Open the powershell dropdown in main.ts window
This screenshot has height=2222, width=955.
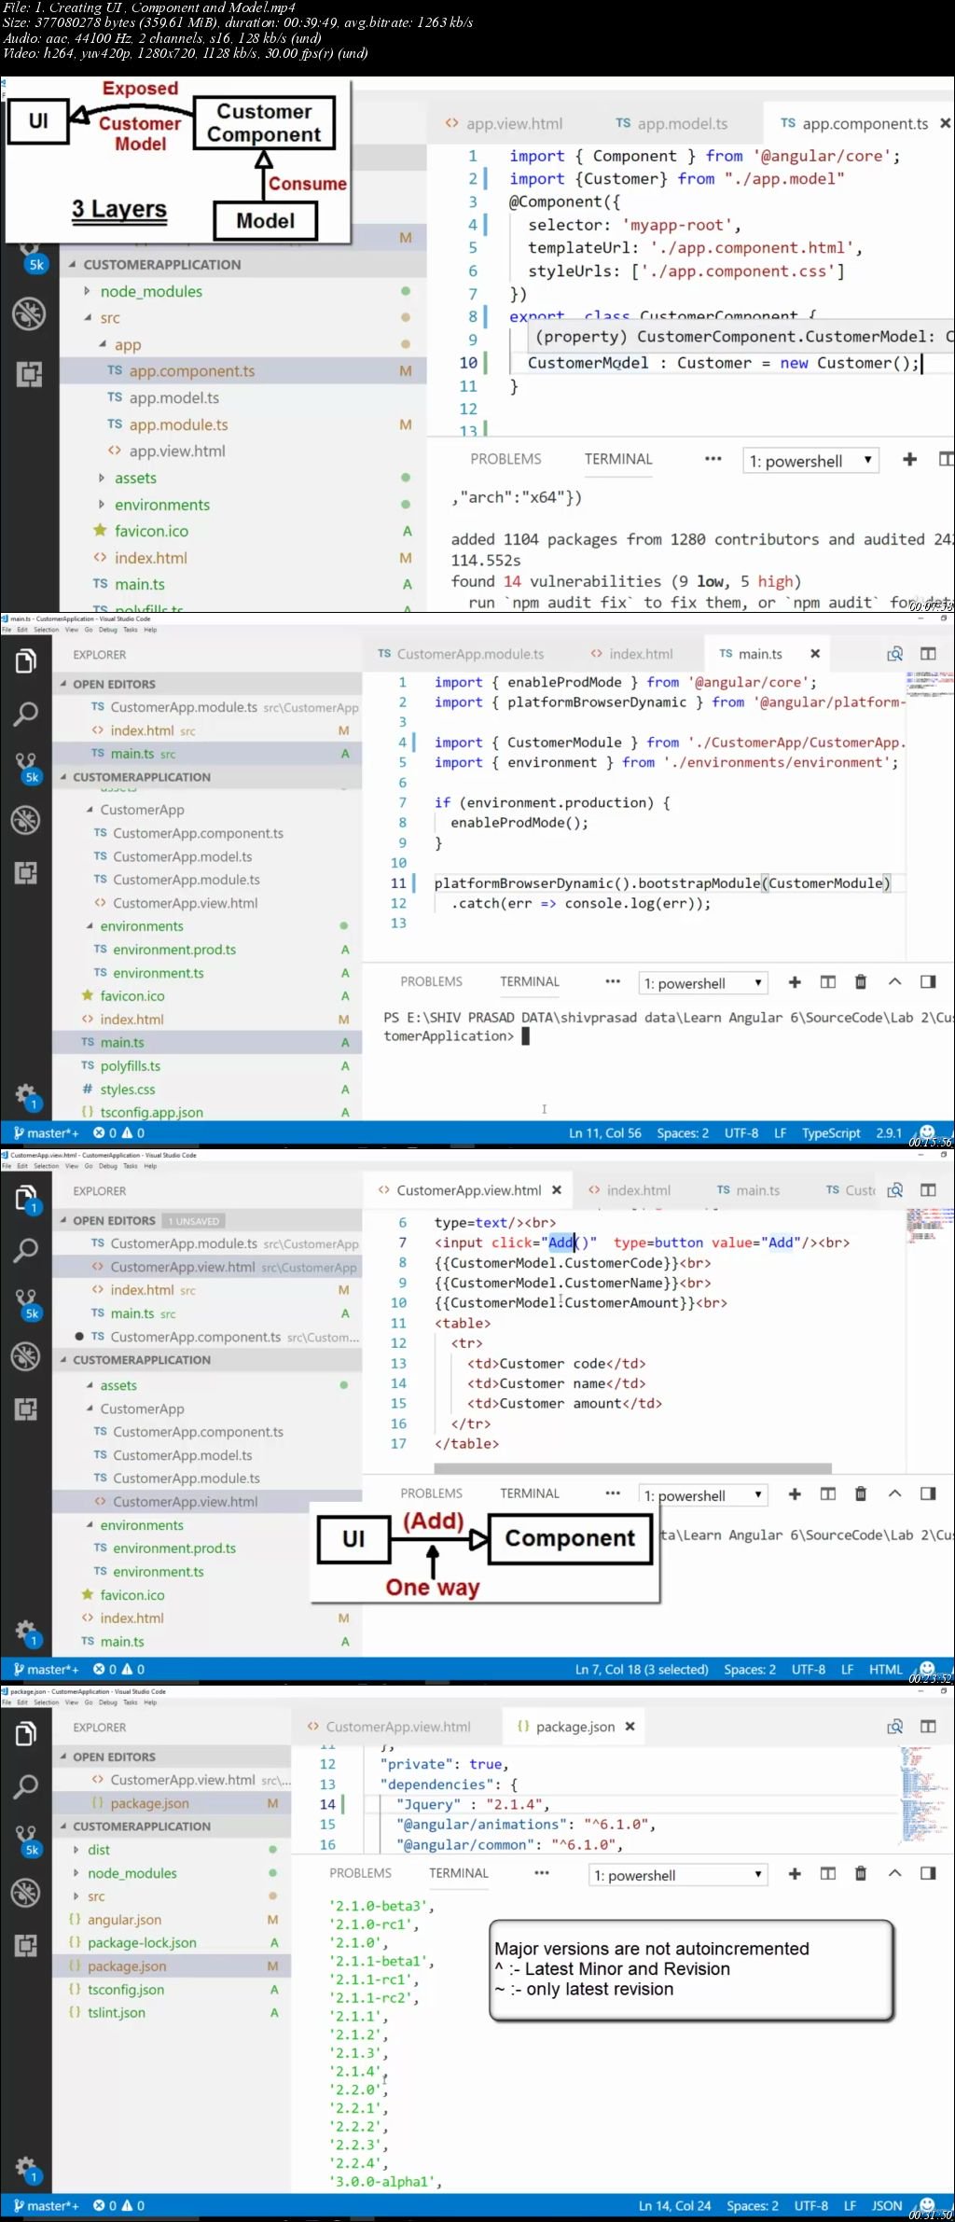(x=702, y=983)
